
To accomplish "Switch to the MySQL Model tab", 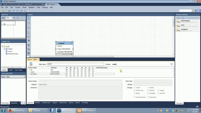I will point(37,4).
